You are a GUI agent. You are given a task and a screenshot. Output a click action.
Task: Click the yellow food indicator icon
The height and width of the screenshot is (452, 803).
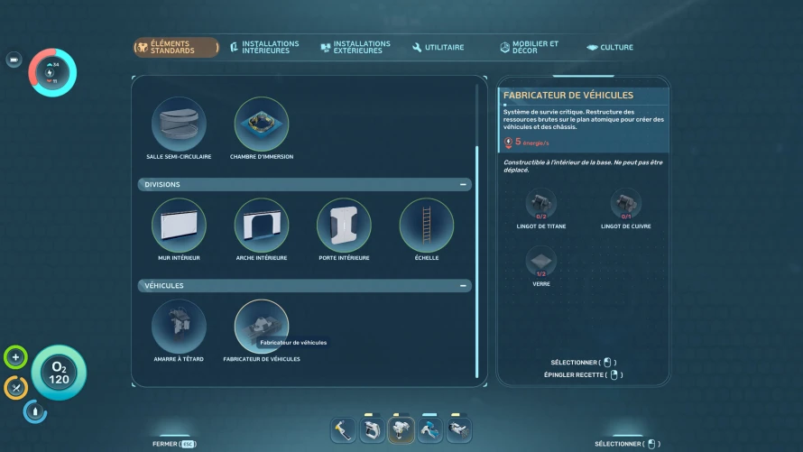pyautogui.click(x=16, y=388)
